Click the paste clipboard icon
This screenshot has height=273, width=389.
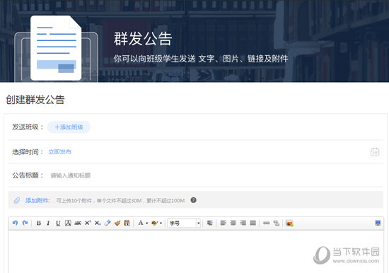click(x=127, y=223)
